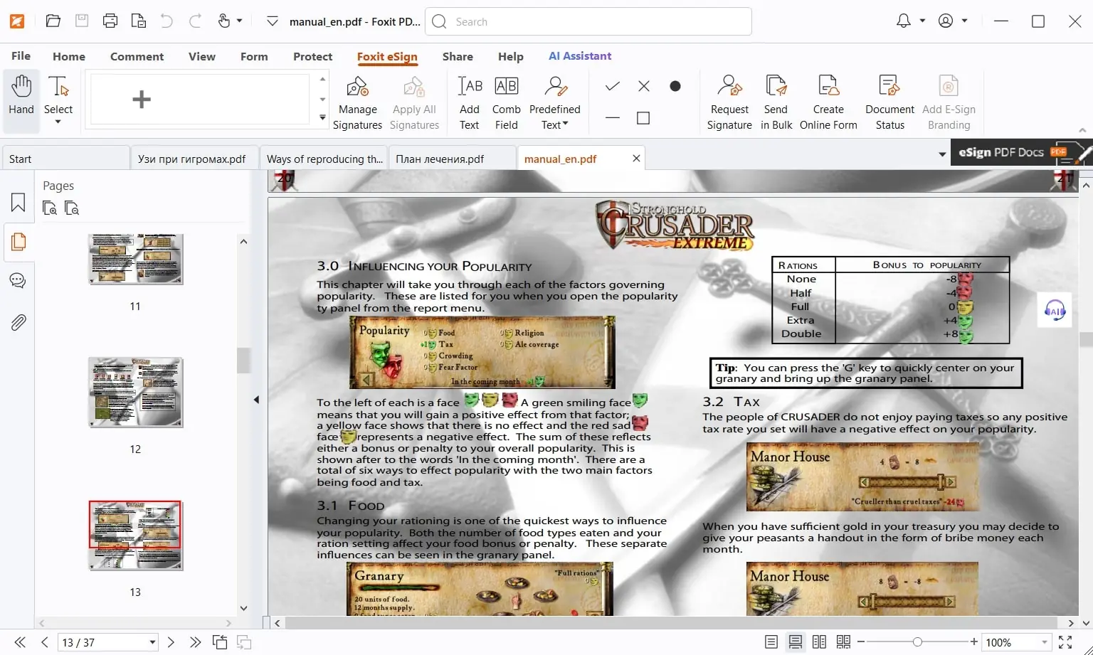Open Manage Signatures
The height and width of the screenshot is (655, 1093).
pos(357,103)
